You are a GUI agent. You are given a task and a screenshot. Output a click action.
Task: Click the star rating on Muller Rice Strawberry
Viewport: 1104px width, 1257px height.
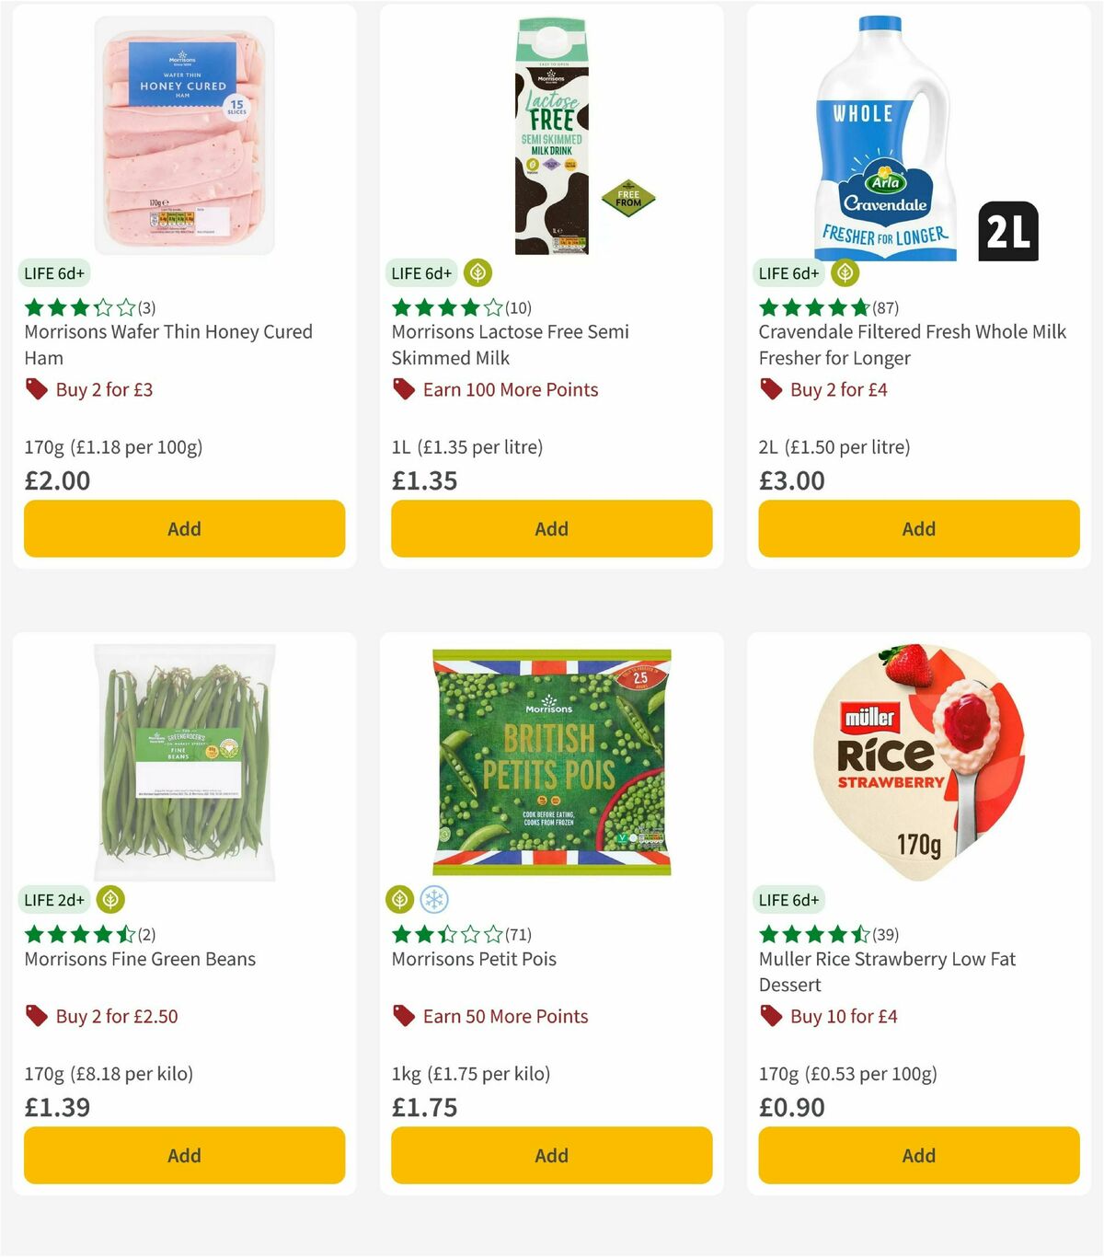tap(810, 932)
